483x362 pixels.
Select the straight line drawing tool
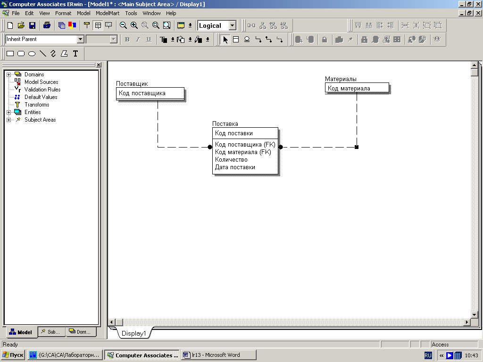(x=43, y=54)
